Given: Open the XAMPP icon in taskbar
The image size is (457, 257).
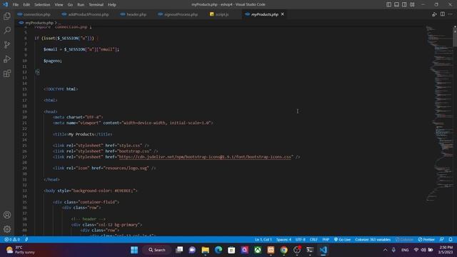Looking at the screenshot, I should pos(271,250).
